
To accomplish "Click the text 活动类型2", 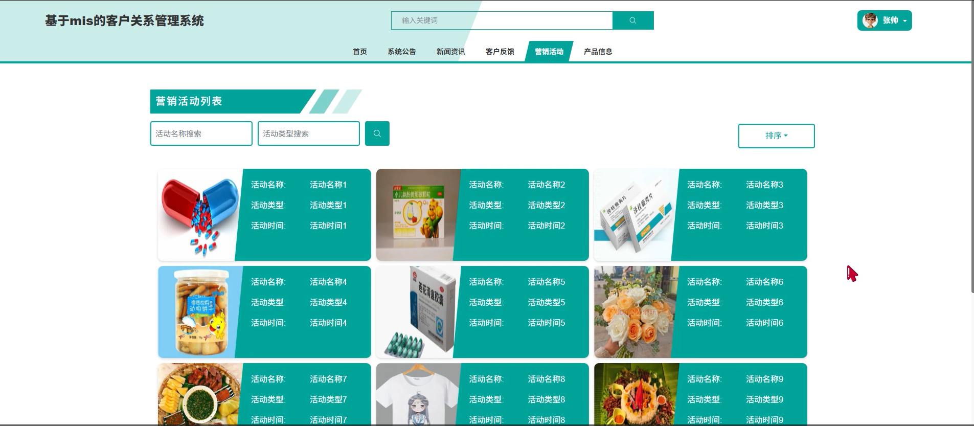I will pos(547,205).
